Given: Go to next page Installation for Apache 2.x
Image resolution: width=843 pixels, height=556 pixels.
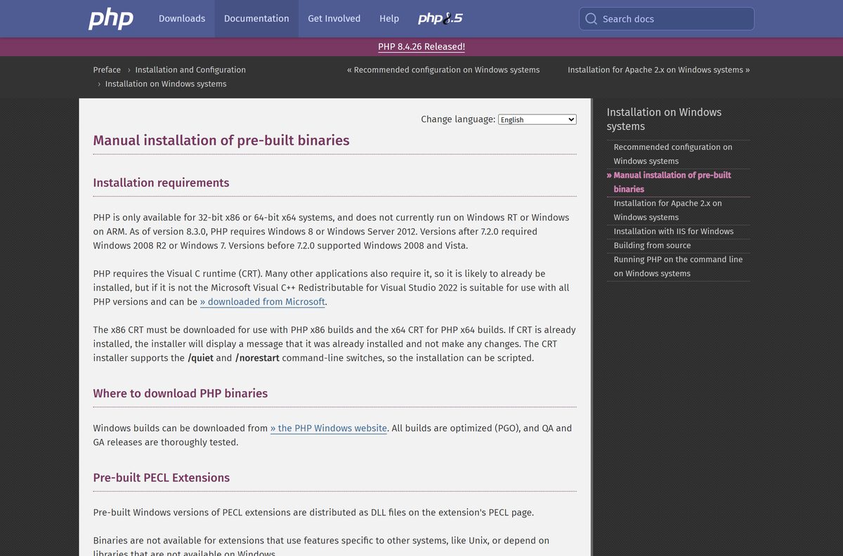Looking at the screenshot, I should [x=658, y=69].
